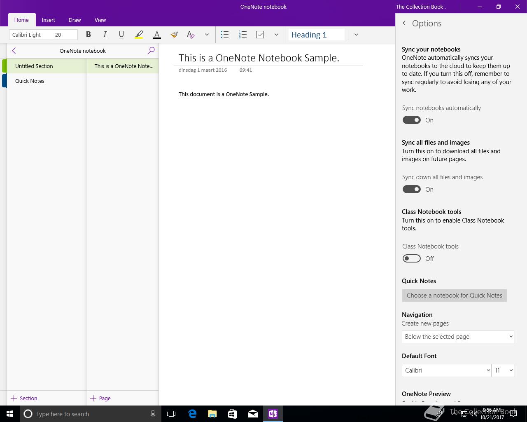Click body text 'This document is a OneNote Sample.'
This screenshot has width=527, height=422.
click(224, 94)
